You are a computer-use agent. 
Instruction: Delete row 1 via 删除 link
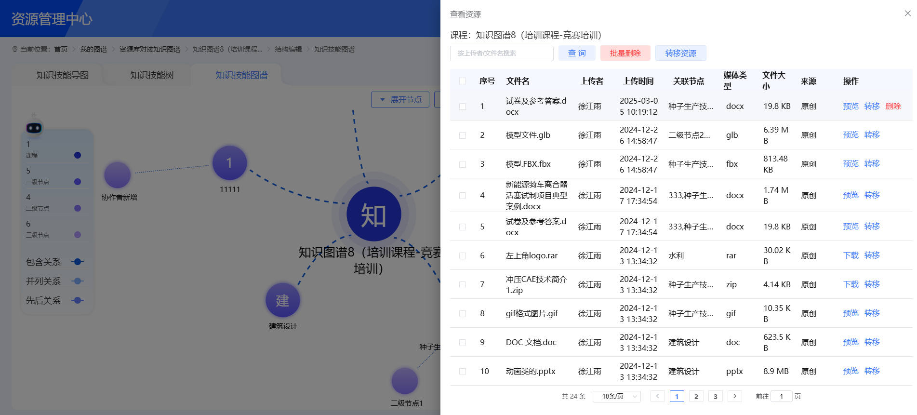(x=893, y=106)
